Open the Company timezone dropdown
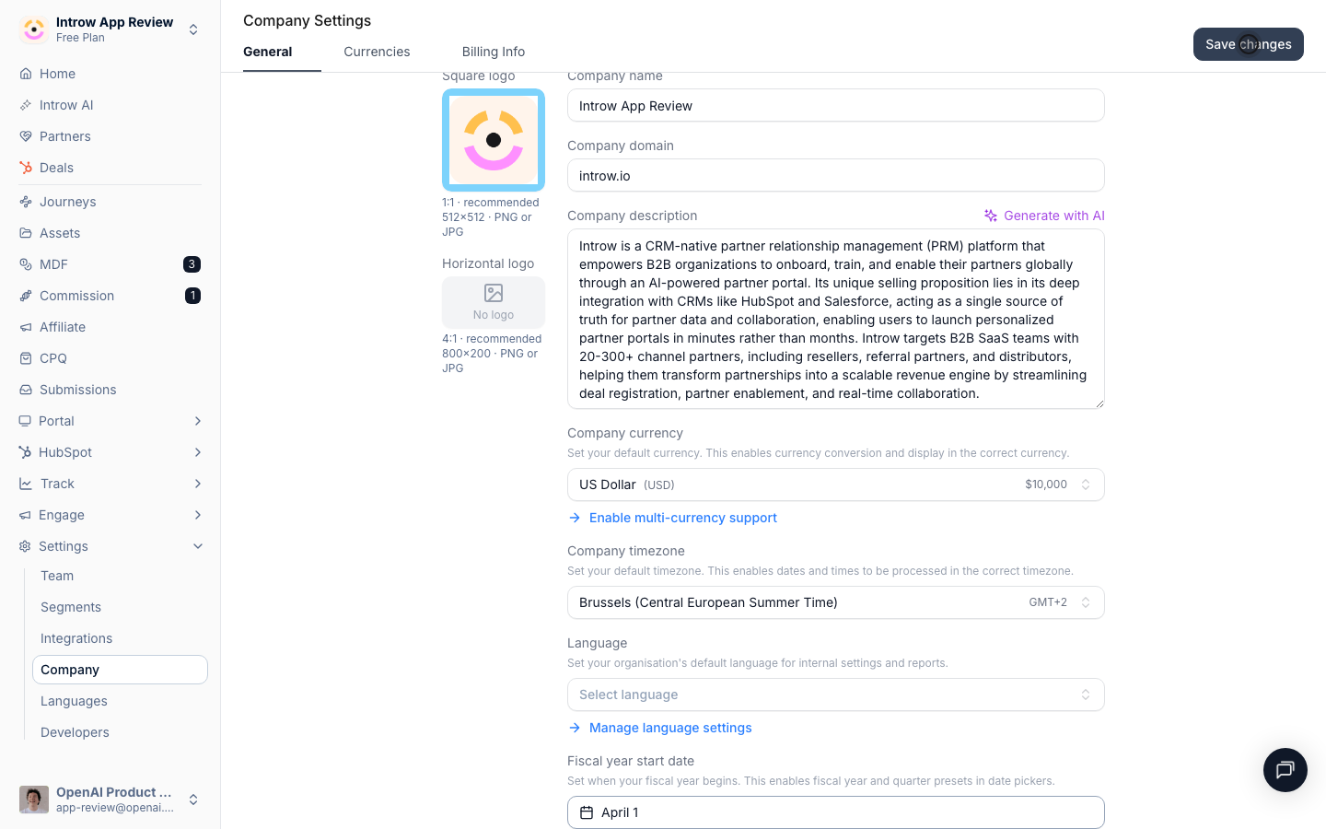This screenshot has width=1326, height=829. pos(836,602)
